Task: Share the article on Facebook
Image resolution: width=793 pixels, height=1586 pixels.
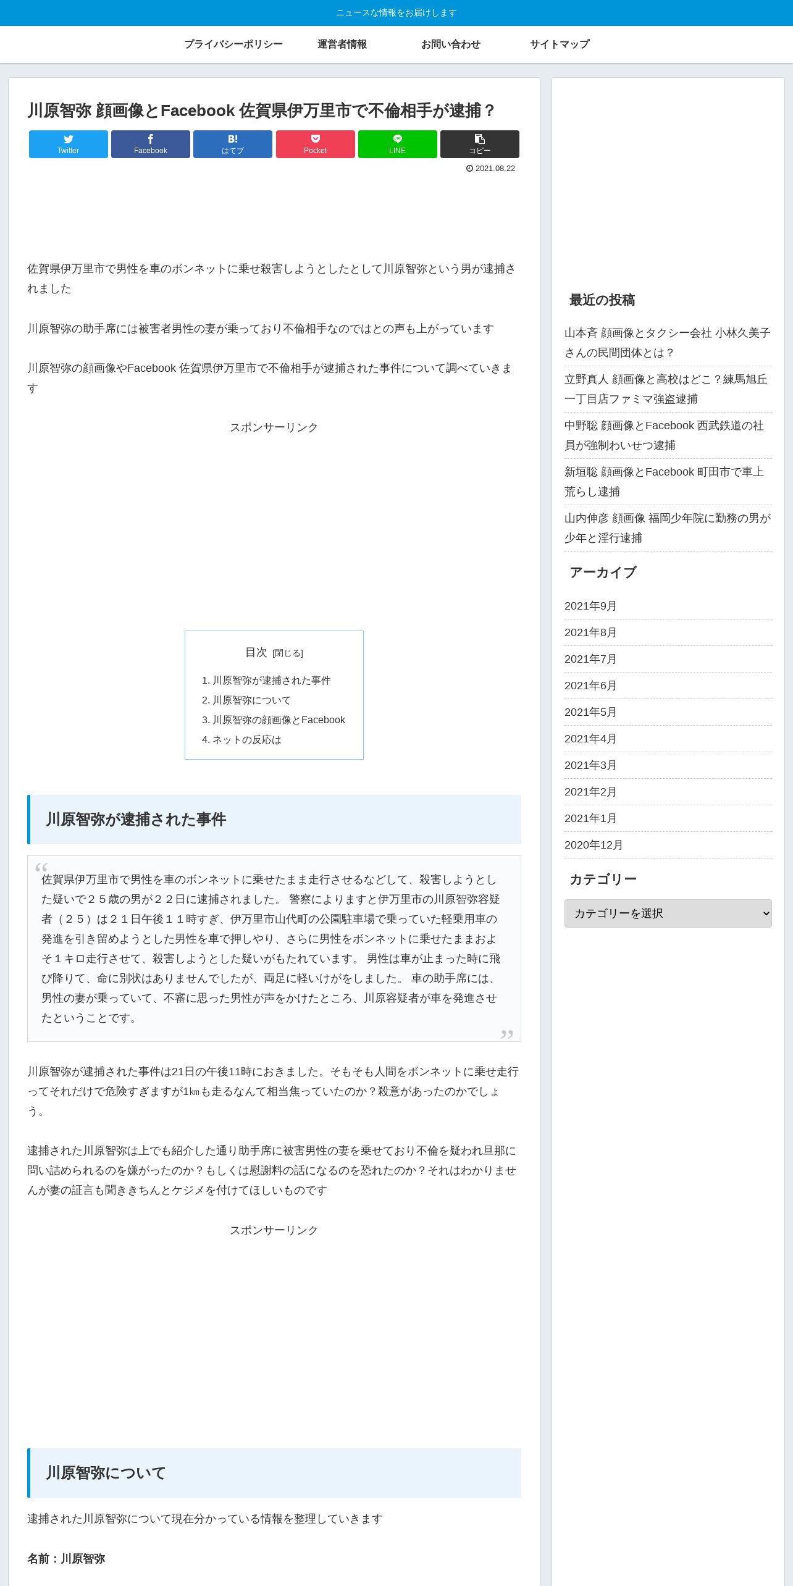Action: 151,144
